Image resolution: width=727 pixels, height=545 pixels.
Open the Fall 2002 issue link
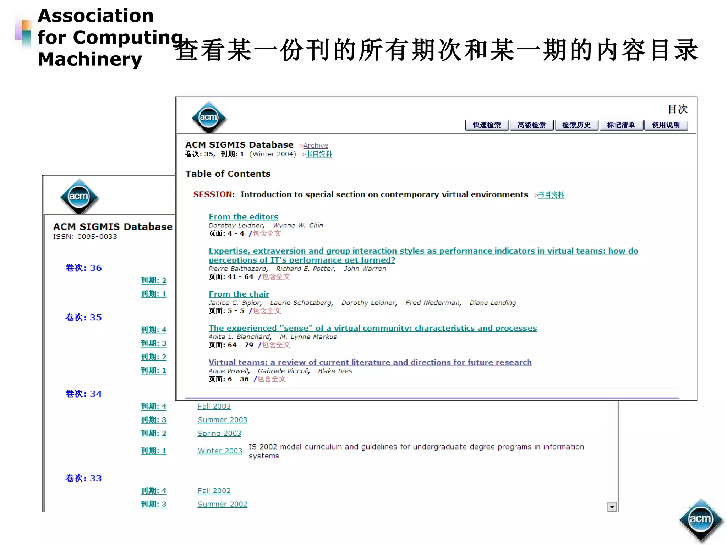[214, 491]
